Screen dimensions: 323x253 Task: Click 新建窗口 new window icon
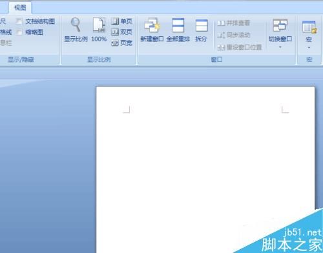[152, 25]
